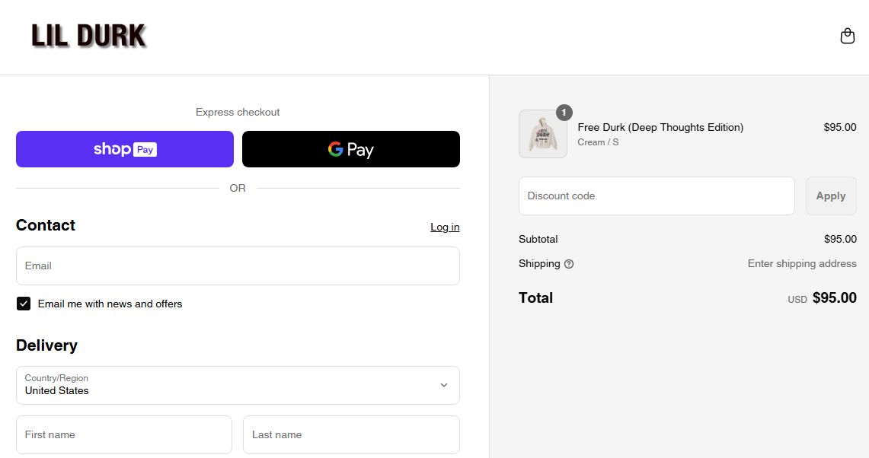Click the Free Durk hoodie thumbnail
The width and height of the screenshot is (869, 458).
[542, 134]
